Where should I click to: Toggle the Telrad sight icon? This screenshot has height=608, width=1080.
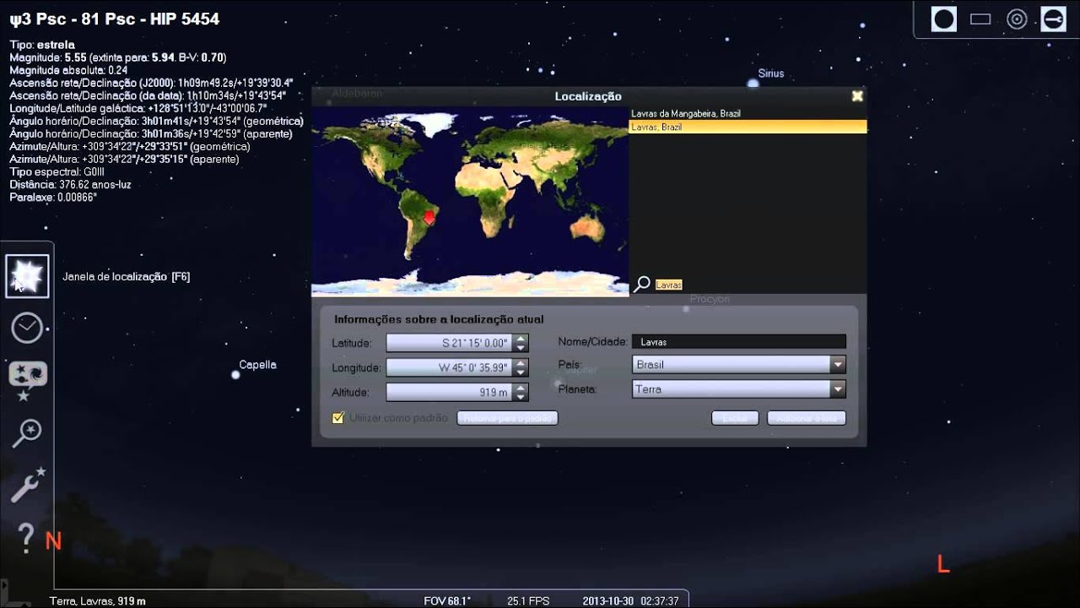point(1017,19)
